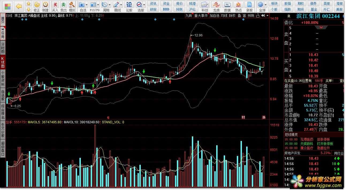Toggle 九转 indicator

tap(189, 16)
